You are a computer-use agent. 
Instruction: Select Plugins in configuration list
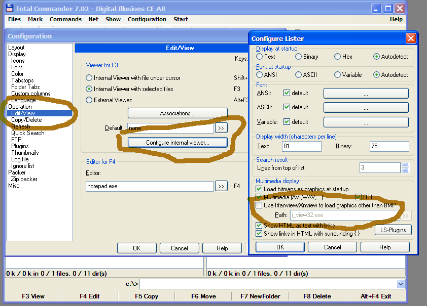[x=20, y=146]
